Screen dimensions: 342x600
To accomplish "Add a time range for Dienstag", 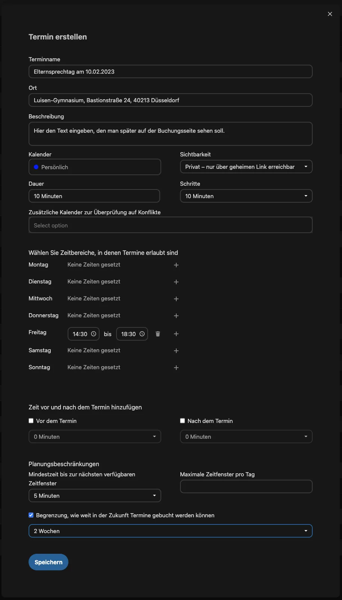I will click(x=176, y=282).
